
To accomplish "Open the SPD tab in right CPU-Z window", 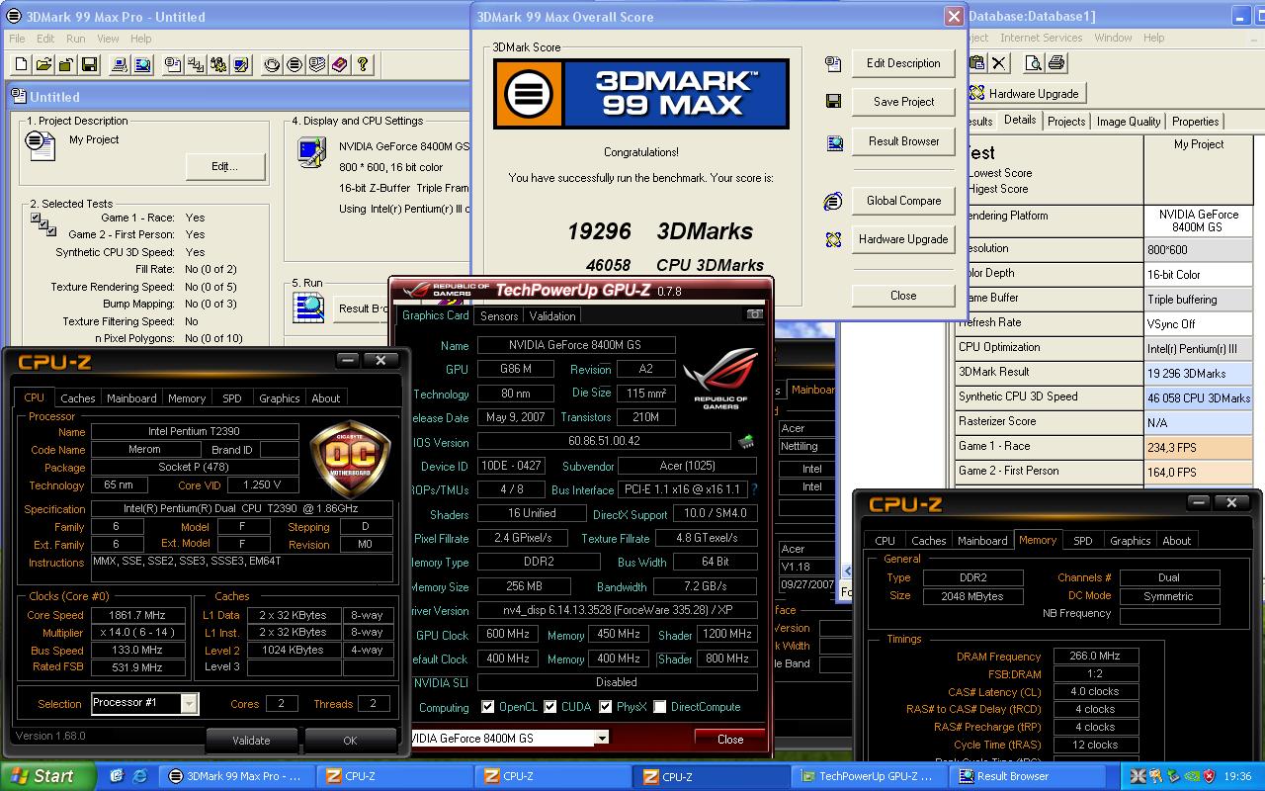I will 1082,540.
